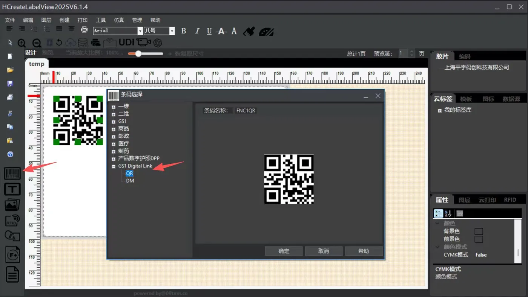Click the paint brush icon in toolbar
The width and height of the screenshot is (528, 297).
(249, 31)
